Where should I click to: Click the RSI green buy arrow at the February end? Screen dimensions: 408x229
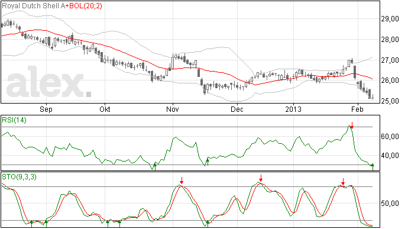pos(373,167)
